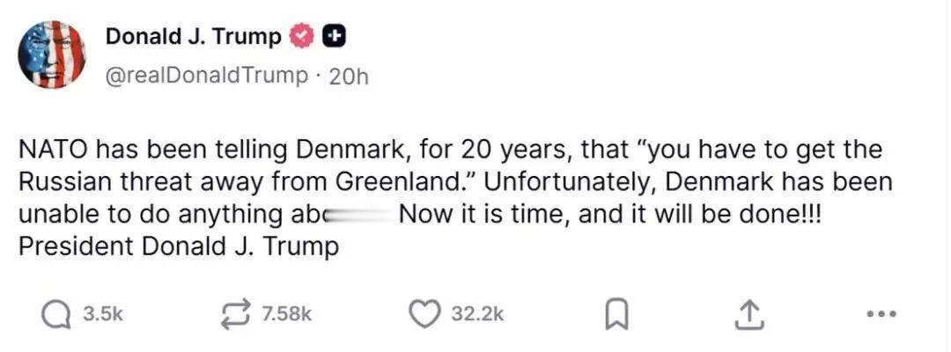Click the black plus badge beside the name
The image size is (951, 352).
pyautogui.click(x=334, y=37)
